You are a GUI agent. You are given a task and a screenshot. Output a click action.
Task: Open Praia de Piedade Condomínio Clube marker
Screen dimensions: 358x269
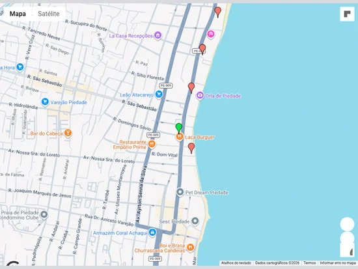44,214
